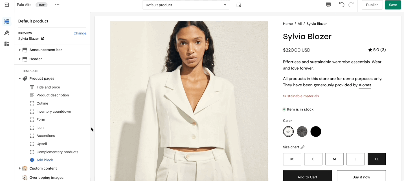Click the Add to Cart button
The image size is (404, 181).
tap(307, 177)
